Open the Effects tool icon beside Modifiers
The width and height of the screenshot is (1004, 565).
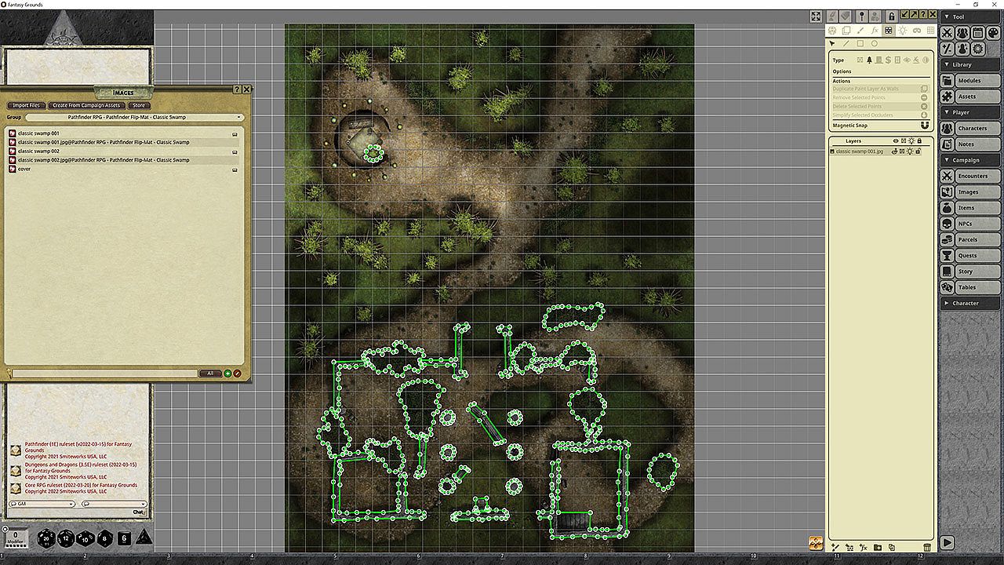point(962,49)
